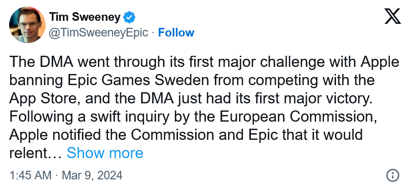
Task: Open the @TimSweeneyEpic handle
Action: click(x=99, y=33)
